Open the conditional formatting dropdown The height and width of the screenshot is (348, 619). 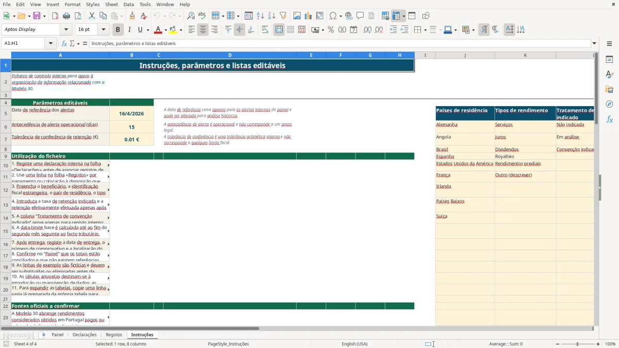(473, 30)
